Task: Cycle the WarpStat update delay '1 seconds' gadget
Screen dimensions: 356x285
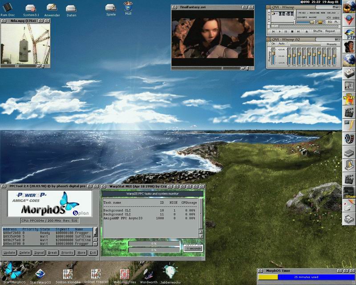Action: pos(194,248)
